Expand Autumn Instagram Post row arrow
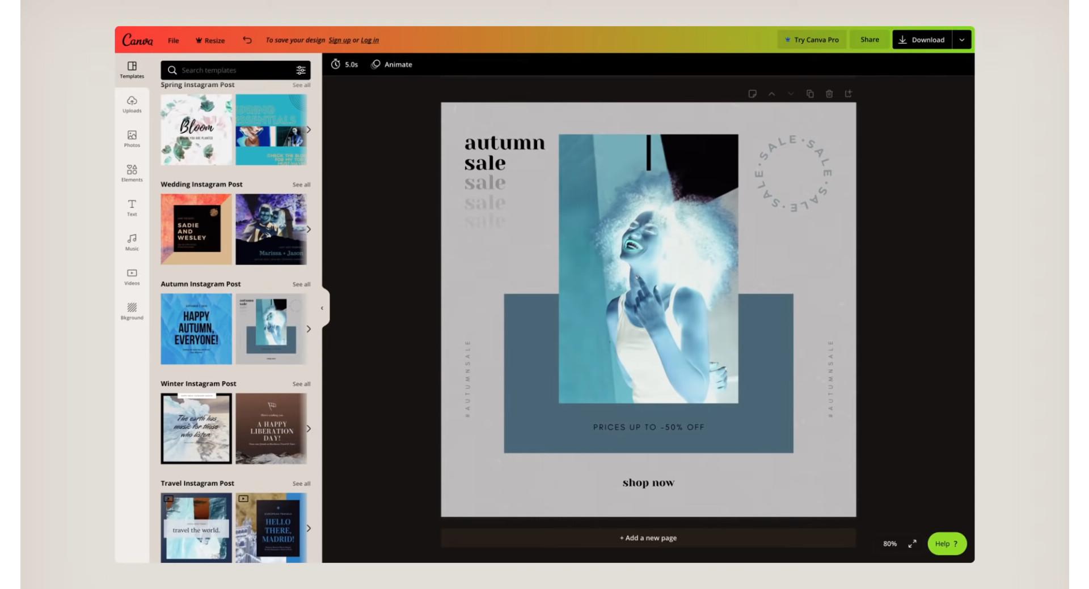Screen dimensions: 1089x589 [x=309, y=329]
